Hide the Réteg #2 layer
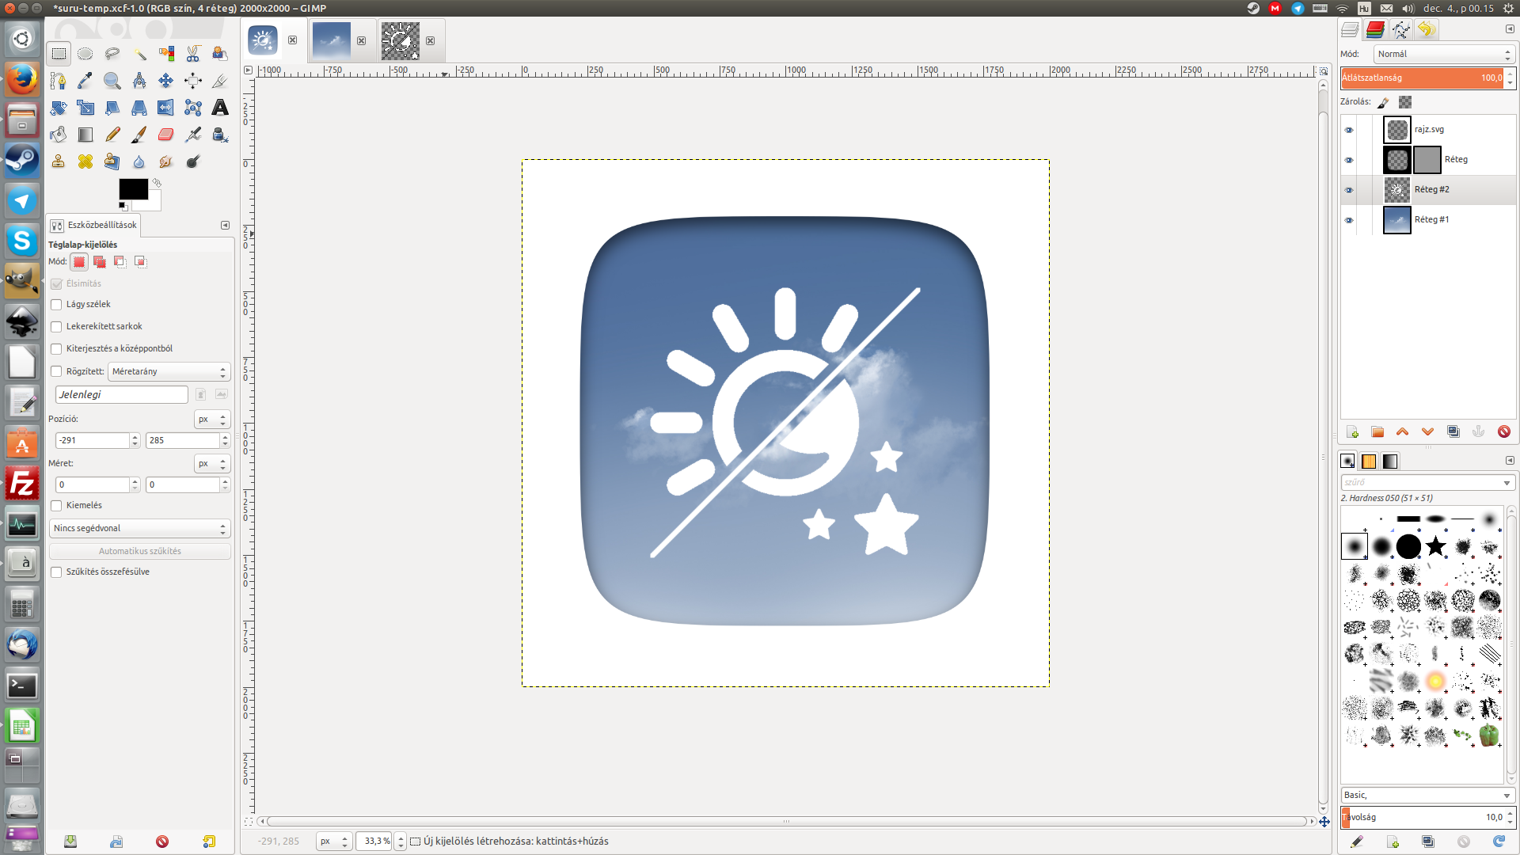This screenshot has width=1520, height=855. [x=1349, y=190]
